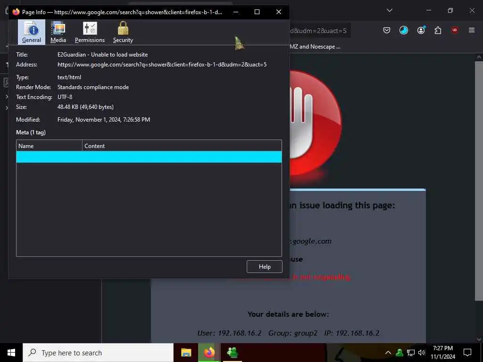This screenshot has width=483, height=362.
Task: Close the Page Info window
Action: coord(278,12)
